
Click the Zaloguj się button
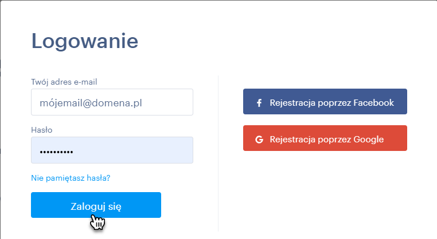click(96, 205)
